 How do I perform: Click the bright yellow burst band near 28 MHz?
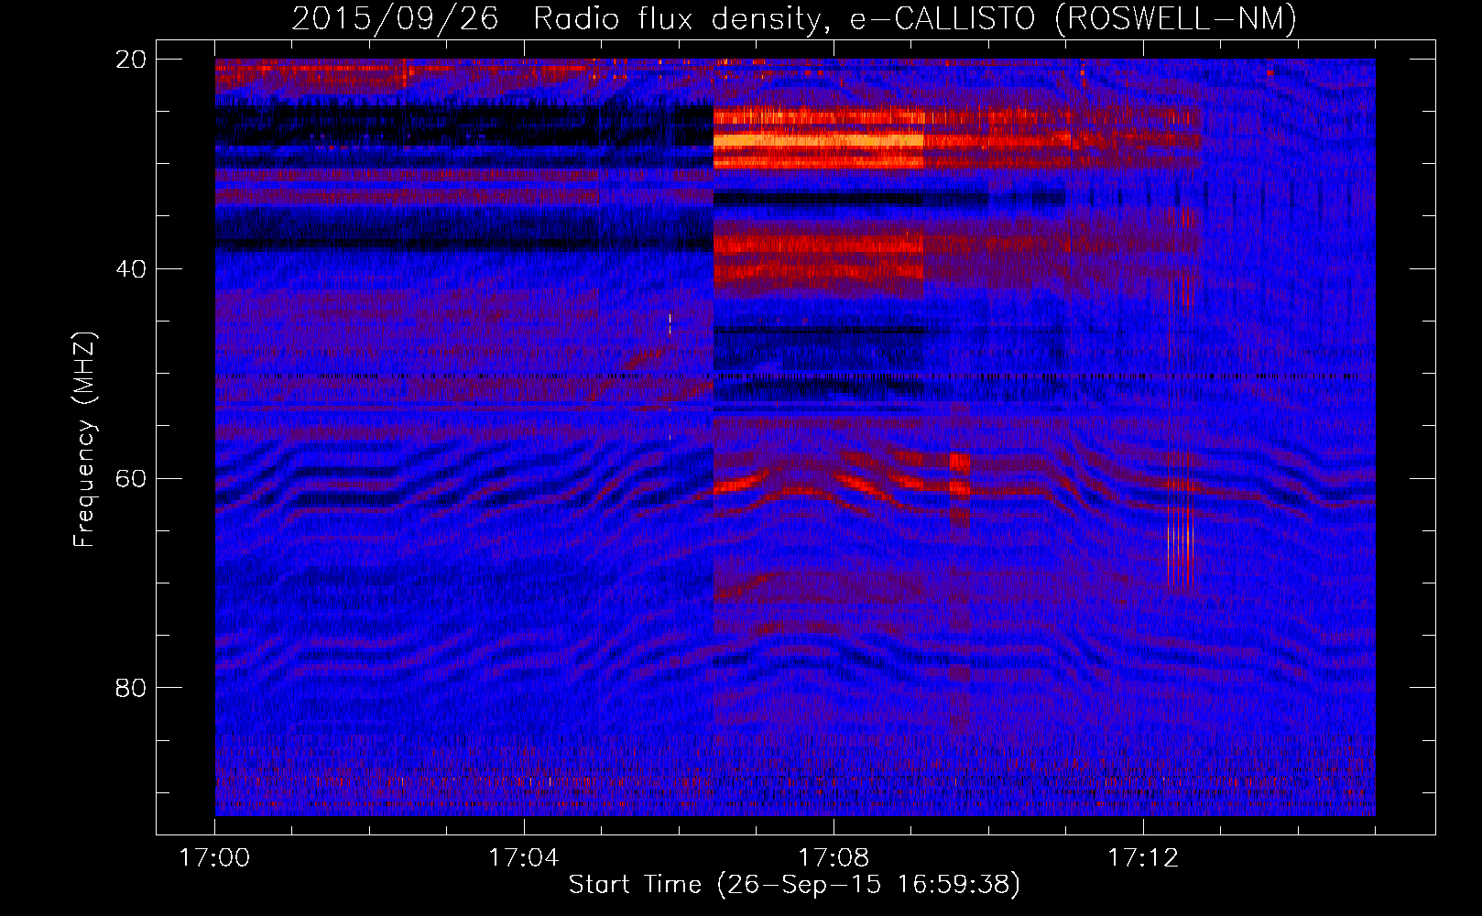pos(819,140)
